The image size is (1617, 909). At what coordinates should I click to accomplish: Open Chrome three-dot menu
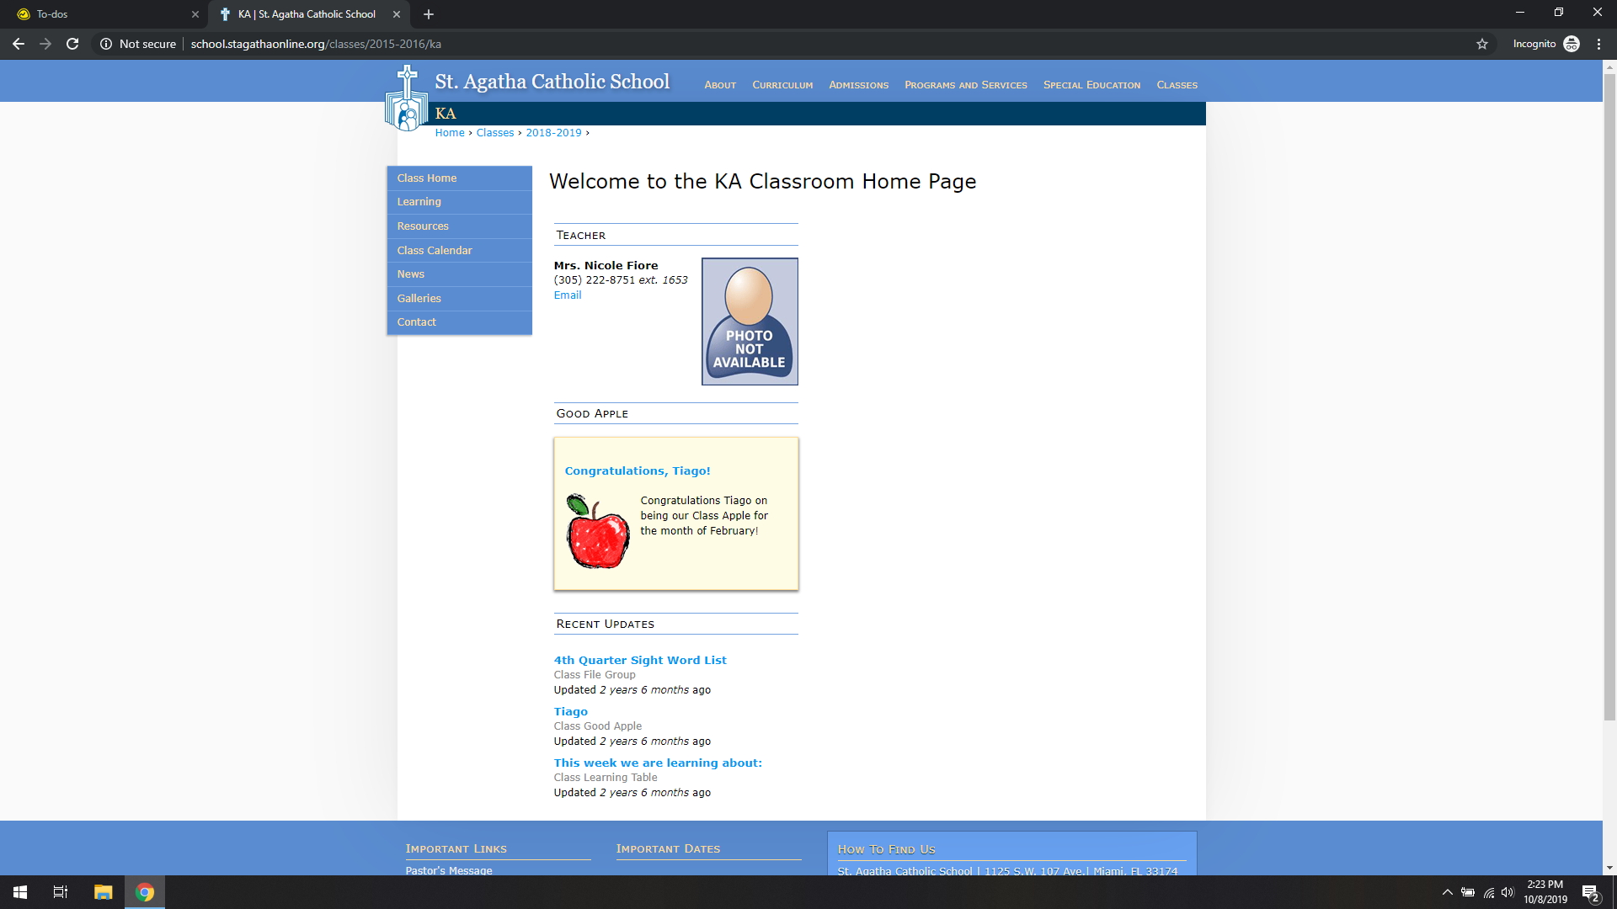point(1598,44)
